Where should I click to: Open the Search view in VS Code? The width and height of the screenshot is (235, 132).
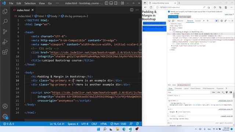(5, 21)
